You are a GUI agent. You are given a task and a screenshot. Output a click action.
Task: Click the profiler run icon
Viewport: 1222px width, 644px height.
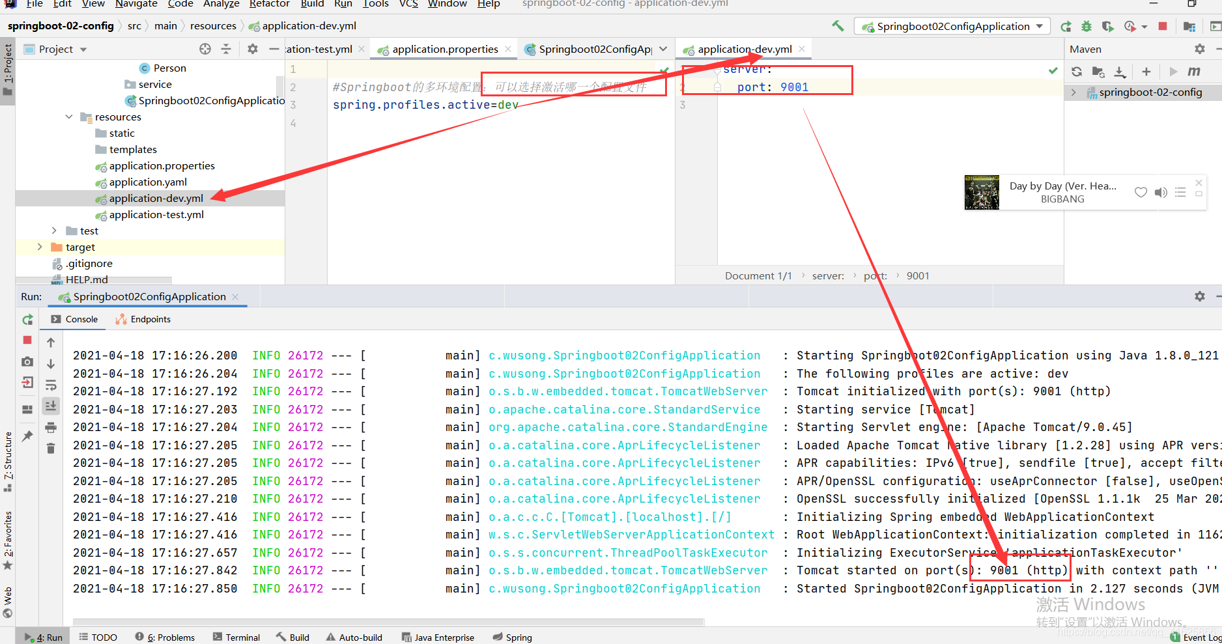click(1130, 27)
